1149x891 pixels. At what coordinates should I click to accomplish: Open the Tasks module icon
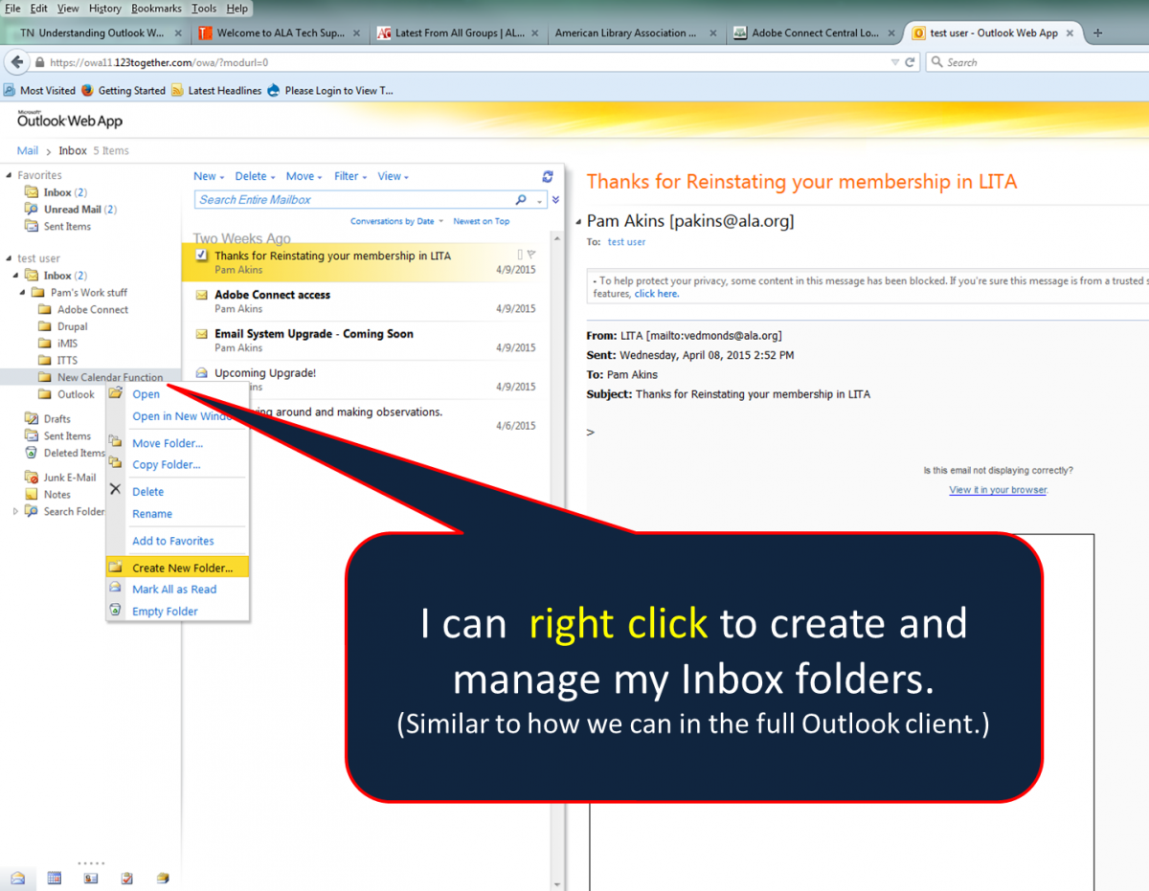click(x=127, y=878)
